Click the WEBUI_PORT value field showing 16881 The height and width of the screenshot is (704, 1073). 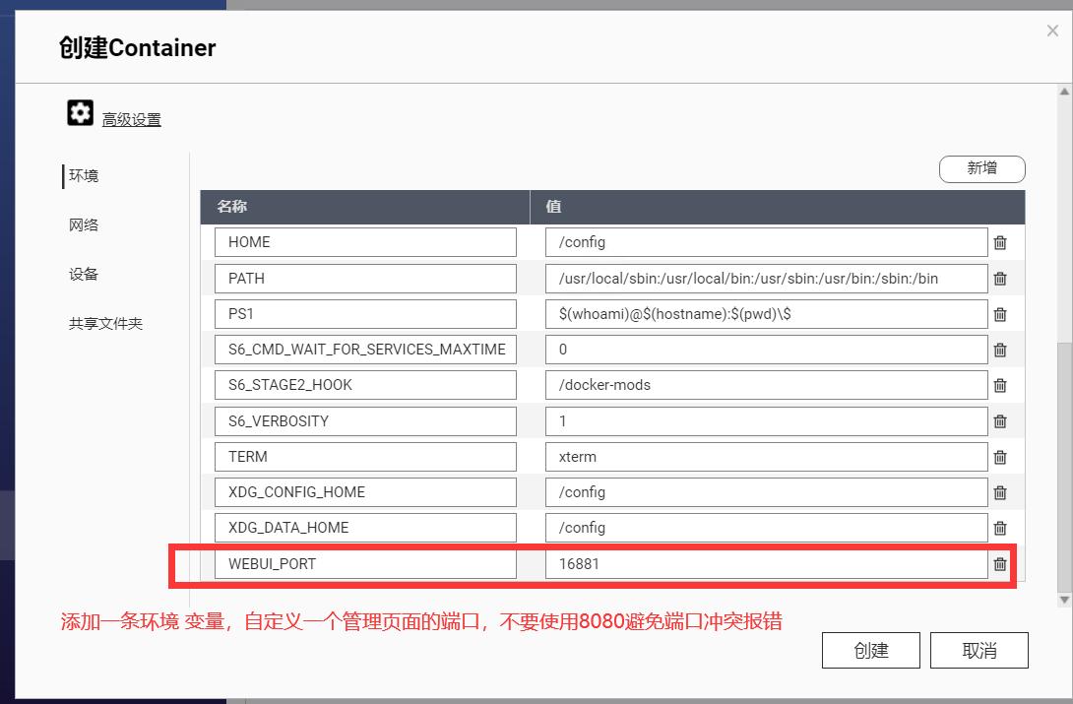[766, 562]
